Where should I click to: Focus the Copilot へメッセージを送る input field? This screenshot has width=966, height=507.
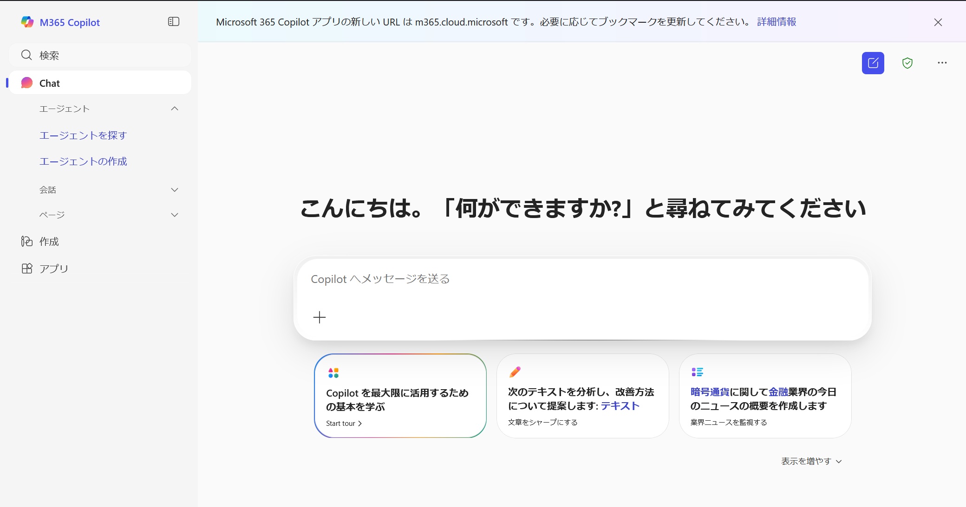[582, 279]
